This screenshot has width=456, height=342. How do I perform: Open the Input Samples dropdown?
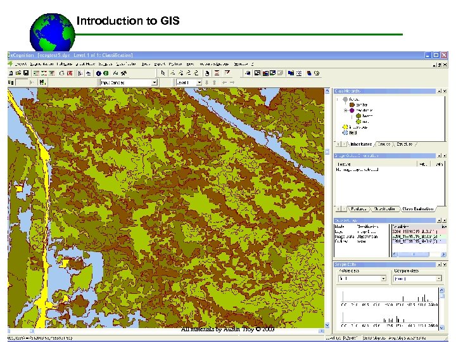154,82
